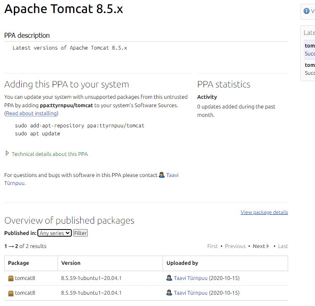Click PPA description heading
This screenshot has width=315, height=306.
[x=27, y=35]
